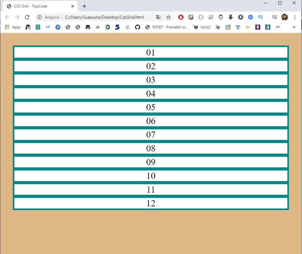
Task: Click the GitHub bookmark icon
Action: tap(137, 27)
